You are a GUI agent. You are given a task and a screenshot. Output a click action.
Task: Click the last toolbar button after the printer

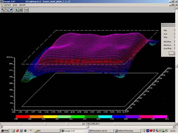click(26, 10)
